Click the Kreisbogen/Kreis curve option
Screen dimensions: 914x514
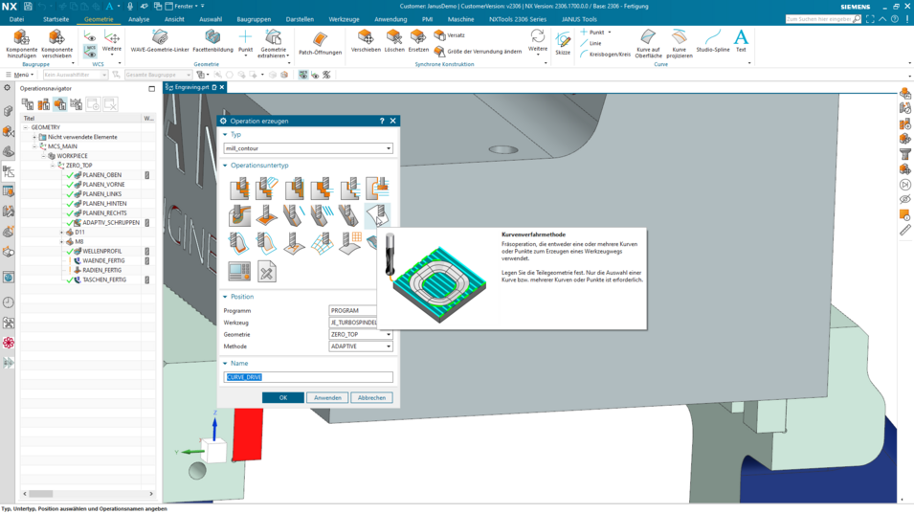pyautogui.click(x=606, y=55)
